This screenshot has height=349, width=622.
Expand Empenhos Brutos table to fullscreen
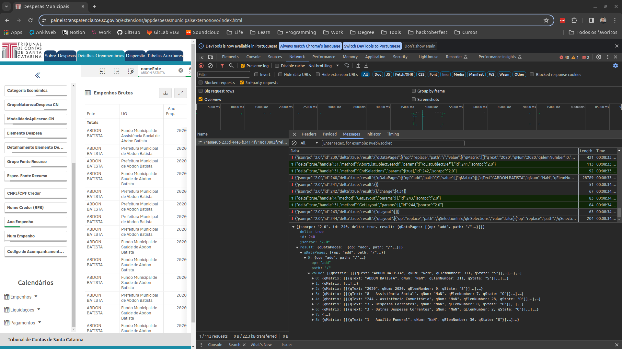[x=180, y=93]
